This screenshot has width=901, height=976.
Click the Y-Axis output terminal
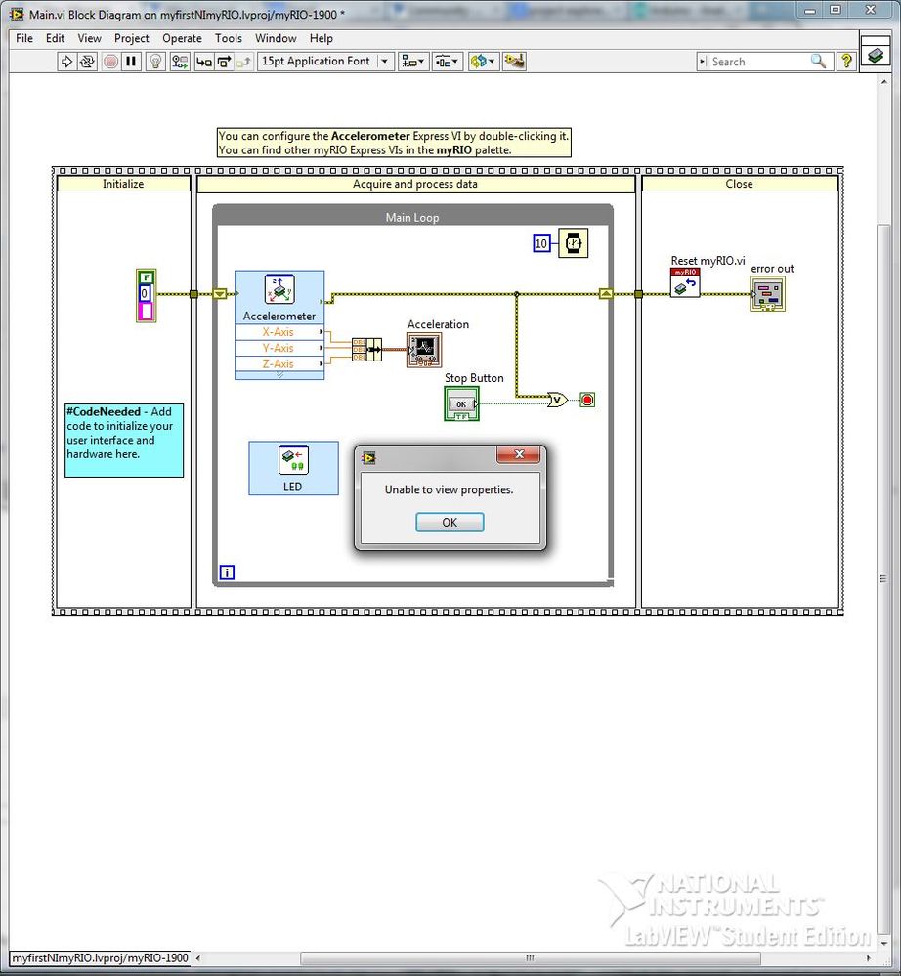(279, 348)
